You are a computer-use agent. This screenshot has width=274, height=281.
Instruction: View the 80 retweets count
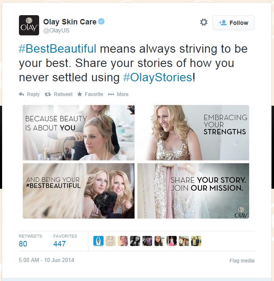point(23,244)
